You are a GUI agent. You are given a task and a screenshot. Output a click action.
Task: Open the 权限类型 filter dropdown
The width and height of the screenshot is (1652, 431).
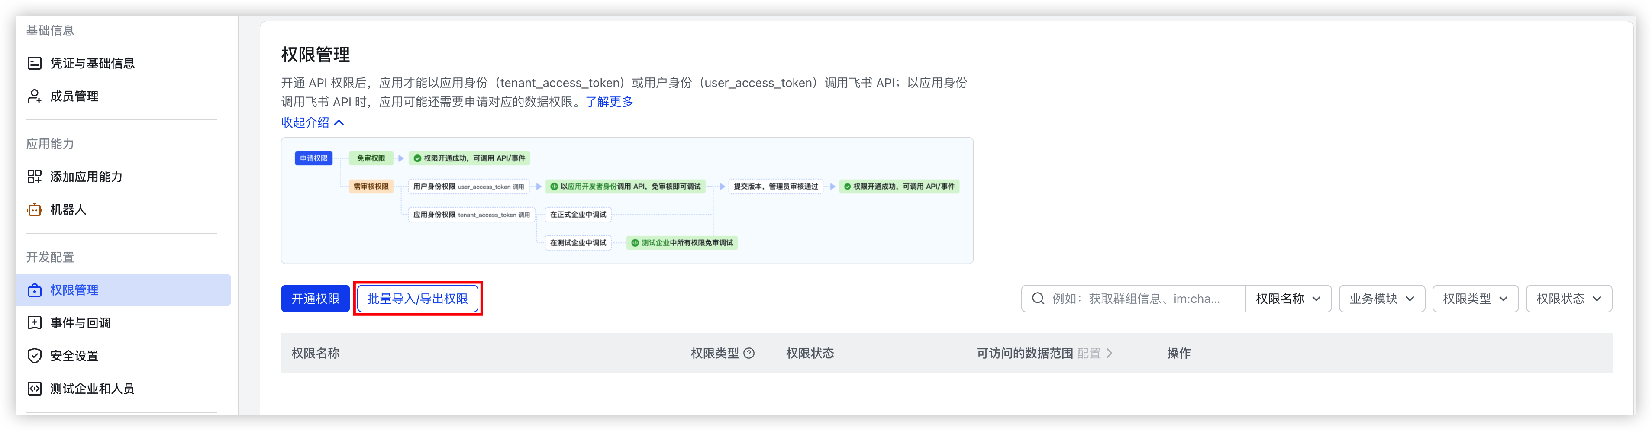click(1475, 298)
